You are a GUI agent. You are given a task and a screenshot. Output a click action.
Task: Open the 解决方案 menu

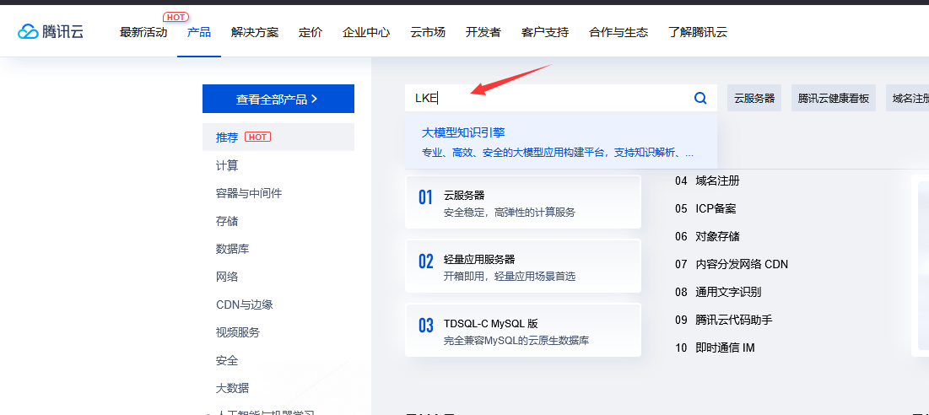pos(255,32)
